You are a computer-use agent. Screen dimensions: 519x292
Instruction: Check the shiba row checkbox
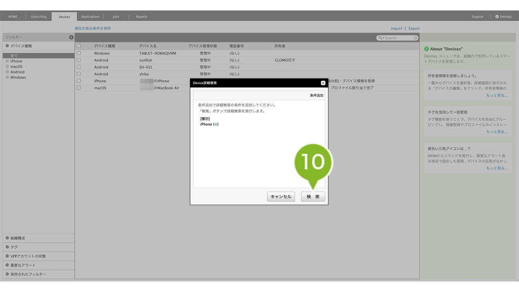click(x=79, y=74)
